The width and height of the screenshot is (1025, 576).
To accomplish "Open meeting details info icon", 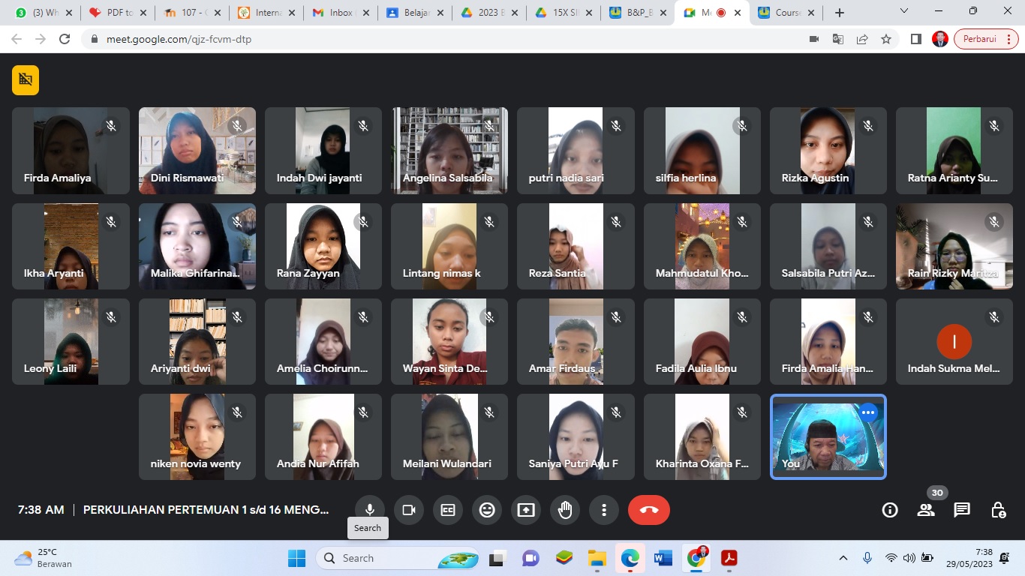I will pos(890,510).
